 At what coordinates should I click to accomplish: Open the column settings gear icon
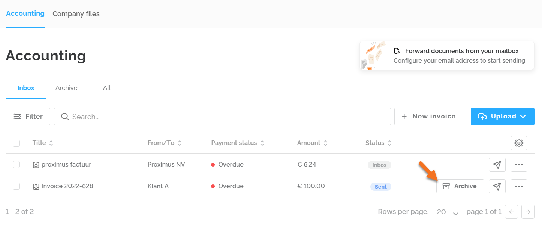pos(519,143)
